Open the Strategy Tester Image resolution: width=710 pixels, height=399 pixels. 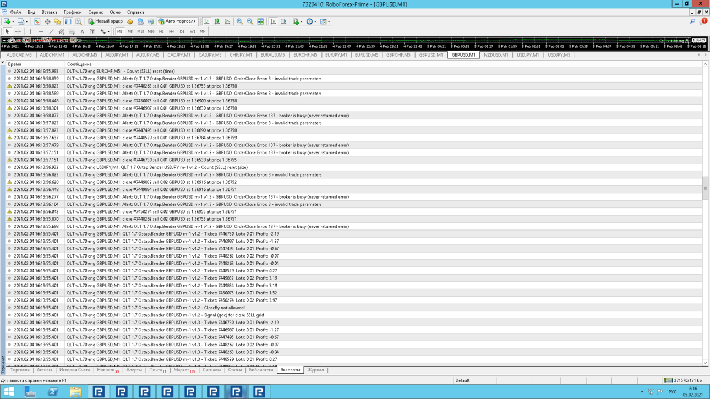click(79, 21)
